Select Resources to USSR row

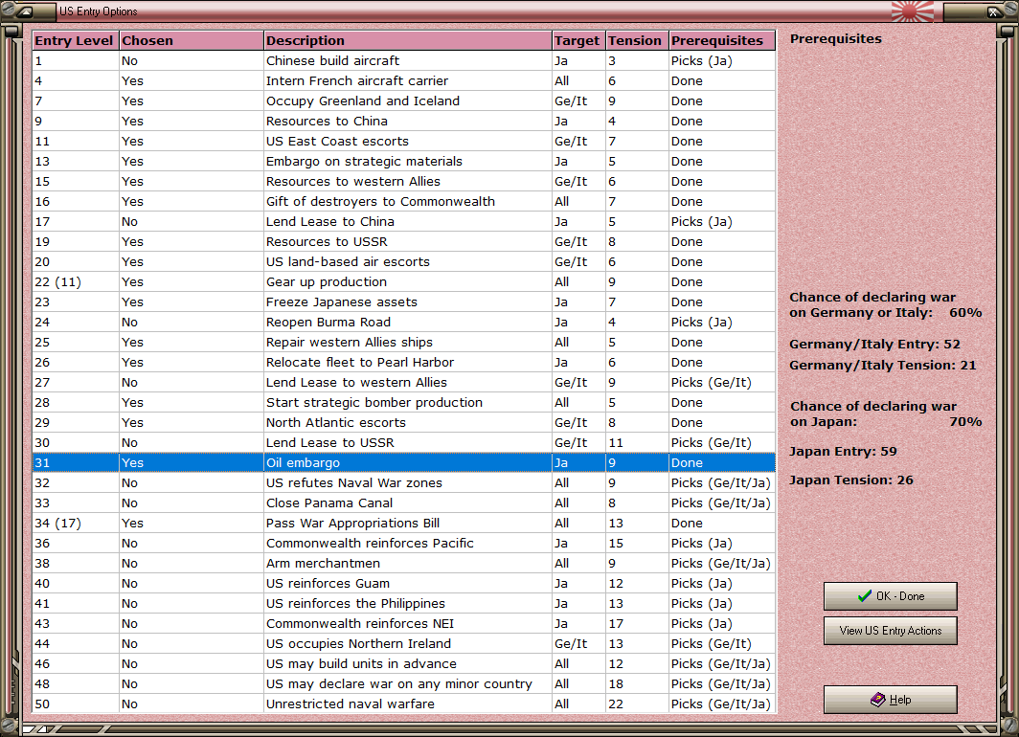[x=403, y=241]
